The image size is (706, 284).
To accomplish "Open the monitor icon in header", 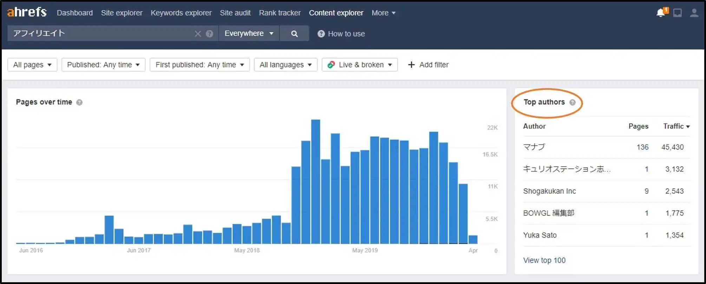I will pyautogui.click(x=678, y=13).
